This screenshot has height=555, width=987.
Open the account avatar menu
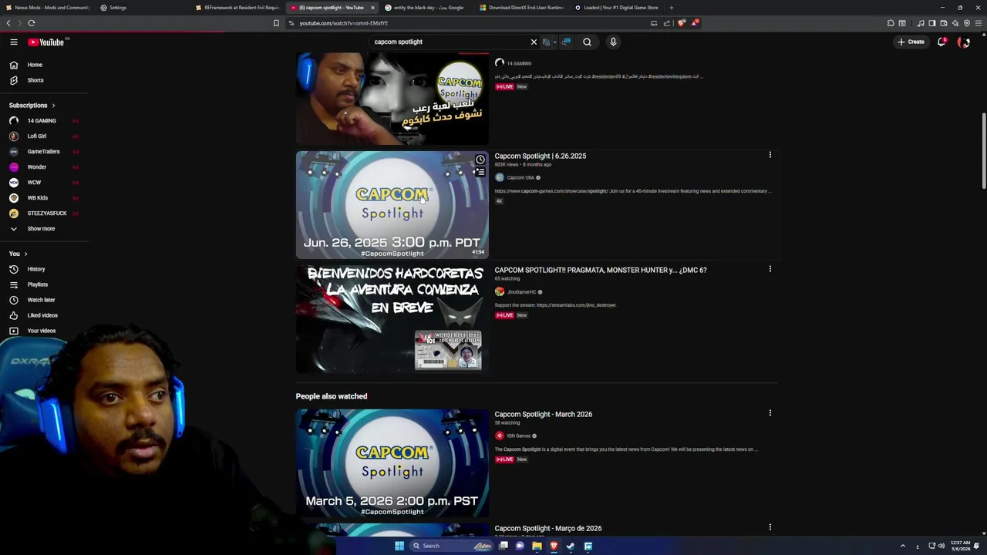tap(963, 42)
